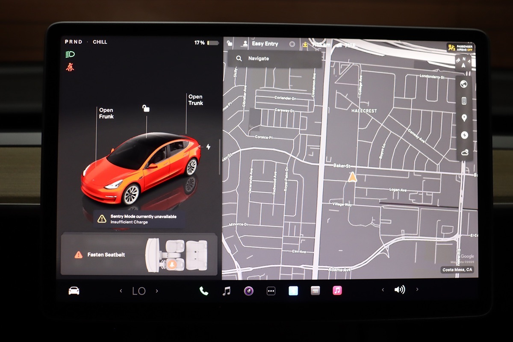This screenshot has width=513, height=342.
Task: Tap the lock icon above the car
Action: point(146,109)
